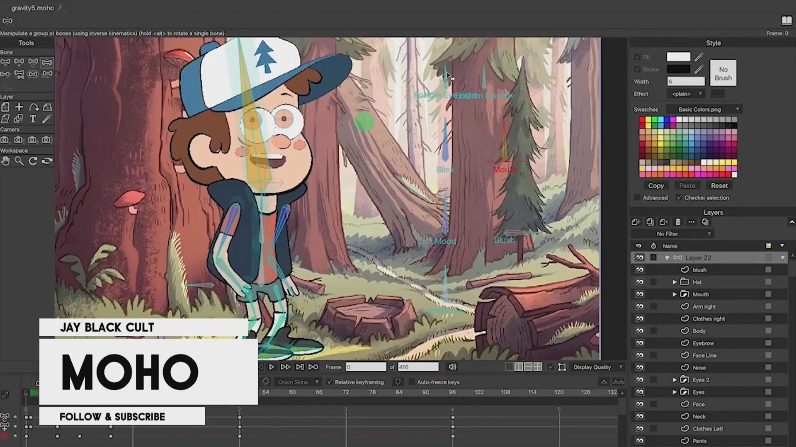
Task: Click the stroke Width input field
Action: 686,82
